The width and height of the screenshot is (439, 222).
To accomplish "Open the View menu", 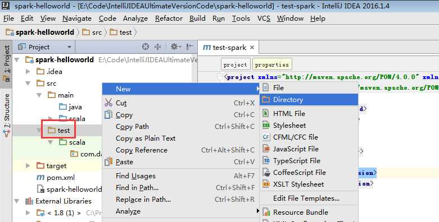I will coord(48,18).
